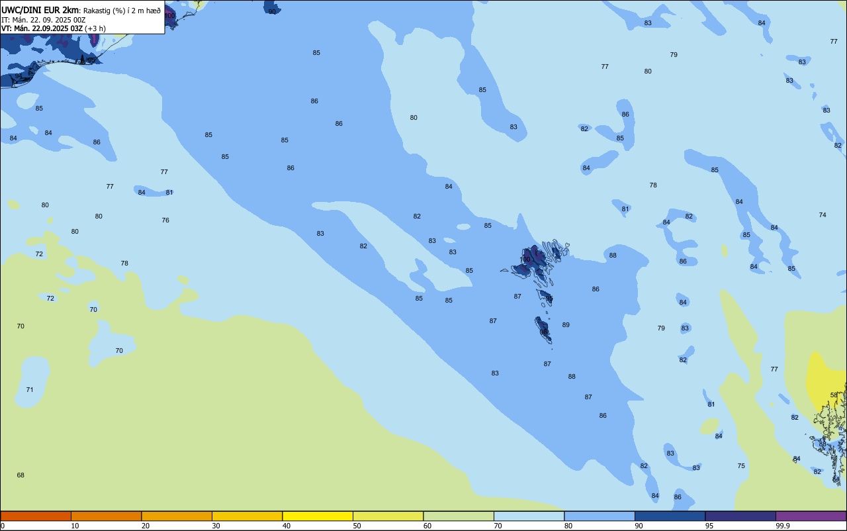Select the orange 10–20 legend color band

[x=106, y=516]
